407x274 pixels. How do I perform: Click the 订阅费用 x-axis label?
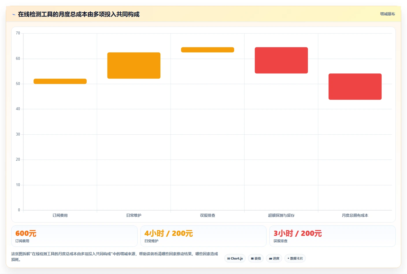click(x=60, y=215)
